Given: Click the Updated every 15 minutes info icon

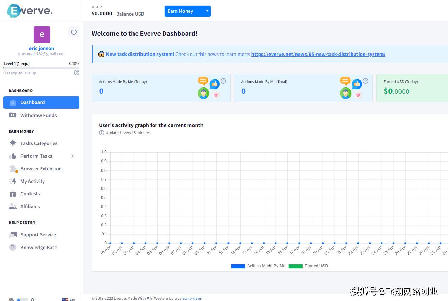Looking at the screenshot, I should click(102, 133).
